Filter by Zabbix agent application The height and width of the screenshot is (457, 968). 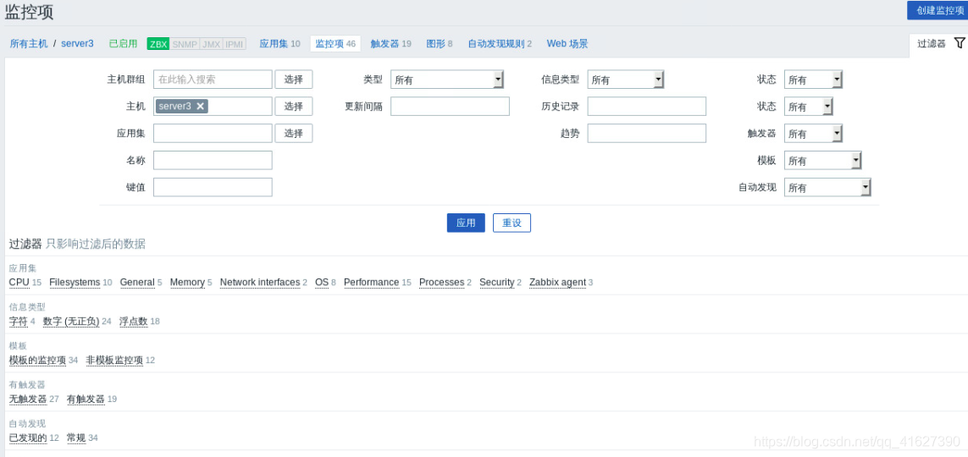[557, 283]
